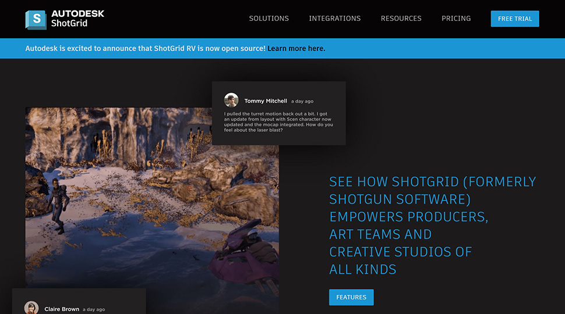The image size is (565, 314).
Task: Select the Claire Brown name label
Action: pyautogui.click(x=62, y=309)
